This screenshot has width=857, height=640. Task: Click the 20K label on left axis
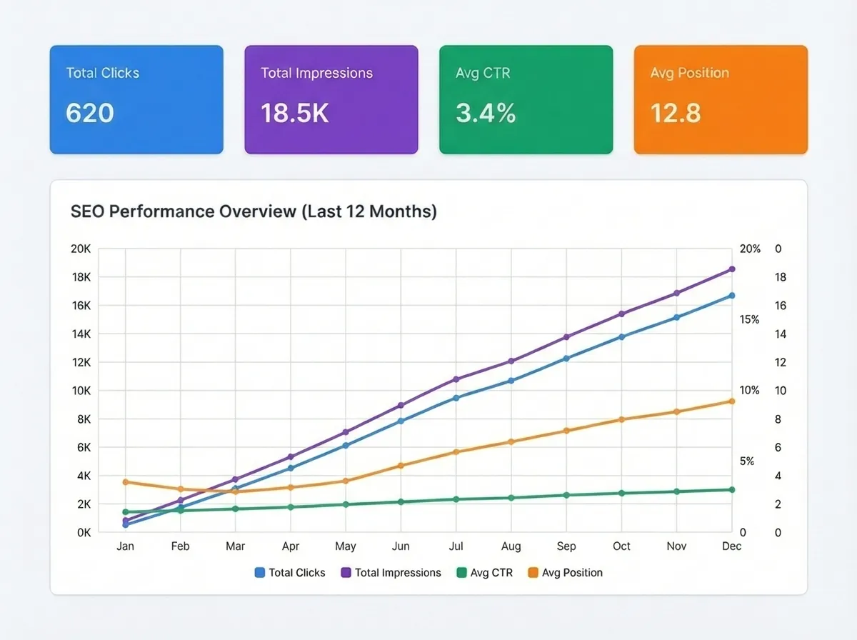[81, 249]
